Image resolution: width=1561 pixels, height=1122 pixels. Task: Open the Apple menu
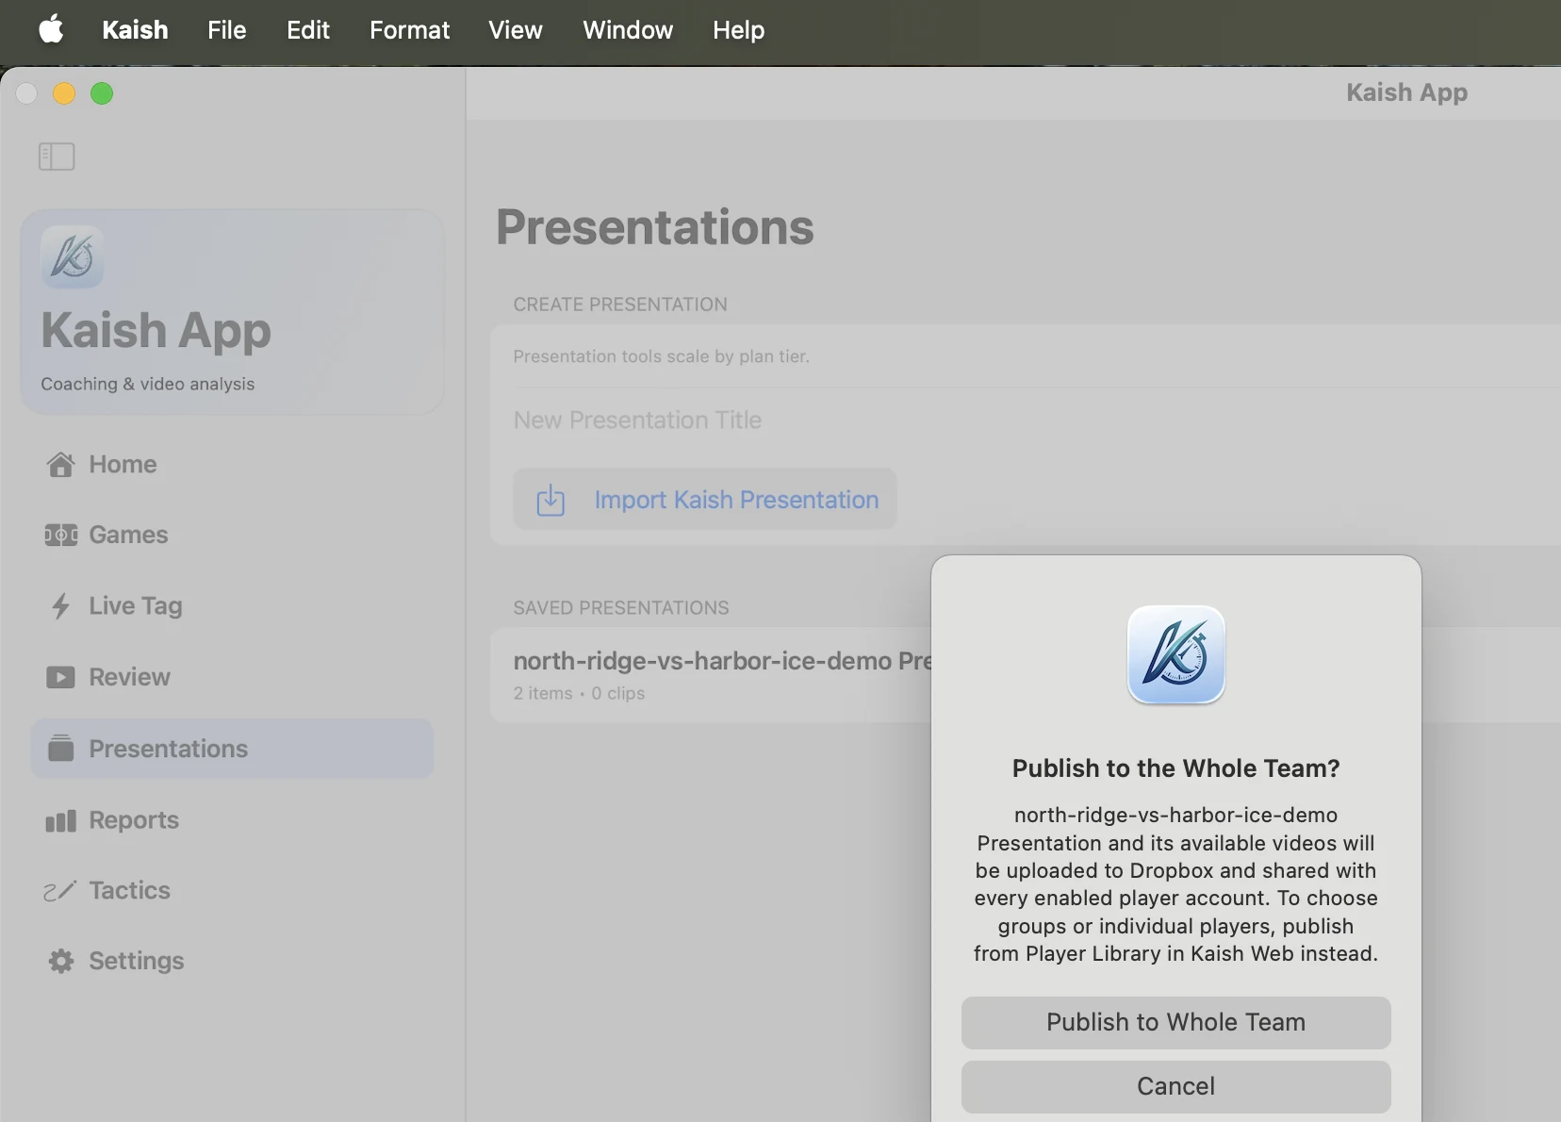click(x=51, y=29)
